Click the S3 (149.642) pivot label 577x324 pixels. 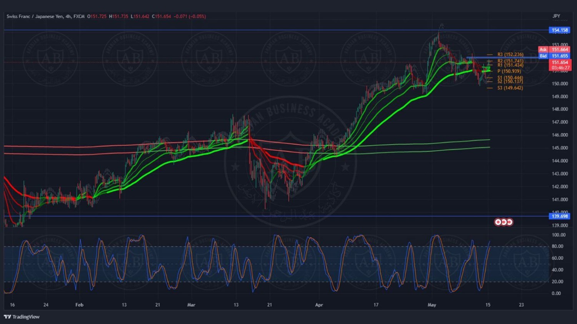[x=510, y=88]
